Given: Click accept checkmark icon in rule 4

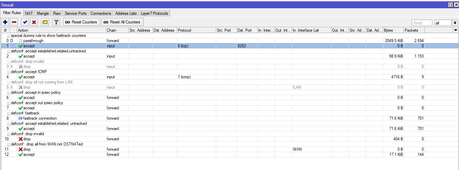Looking at the screenshot, I should tap(20, 77).
